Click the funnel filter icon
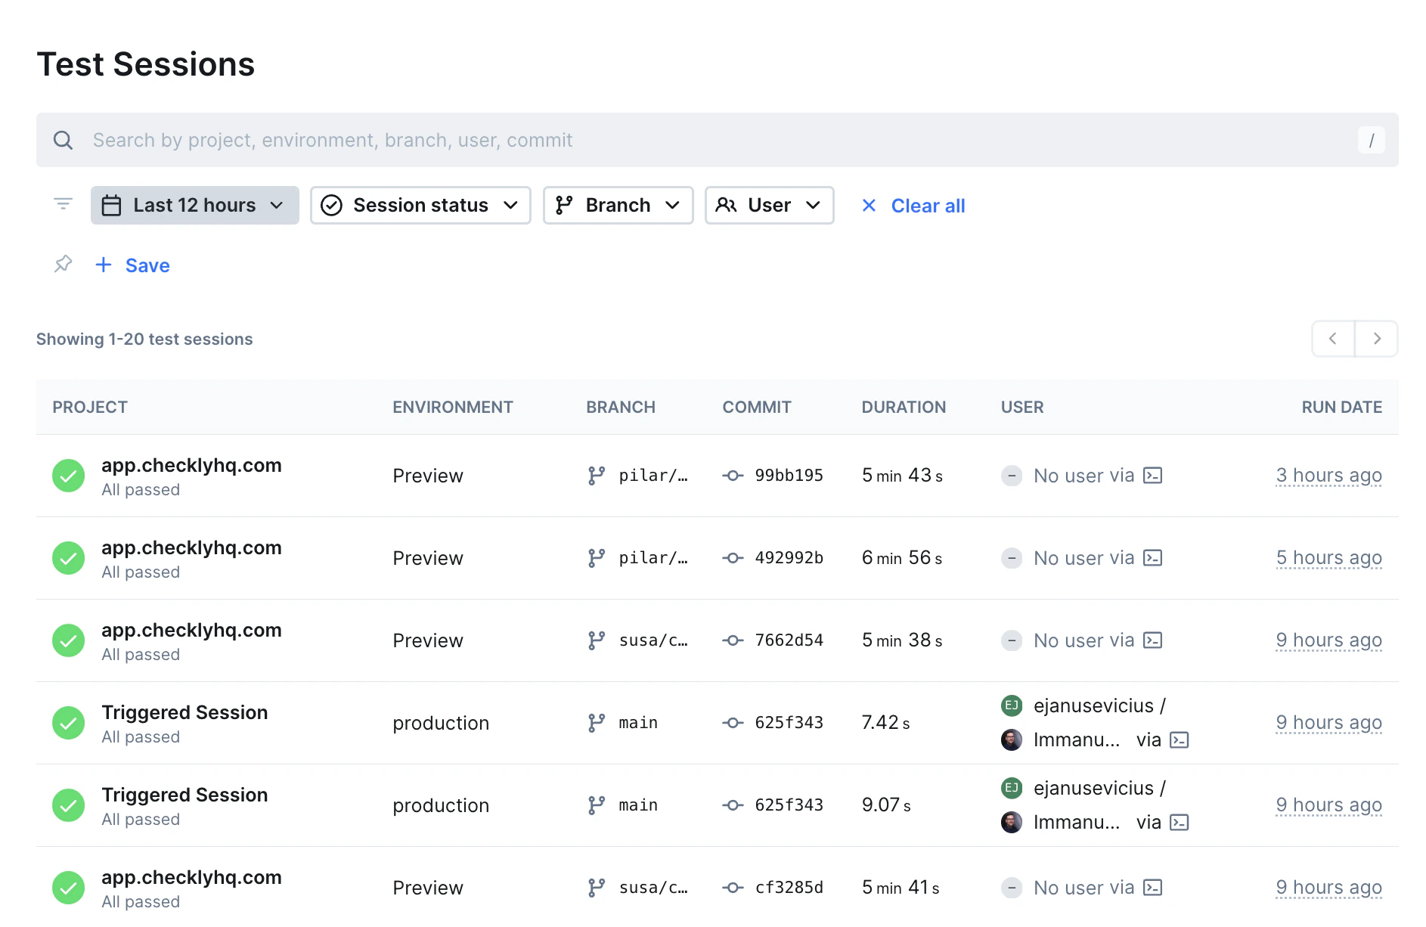 tap(63, 204)
